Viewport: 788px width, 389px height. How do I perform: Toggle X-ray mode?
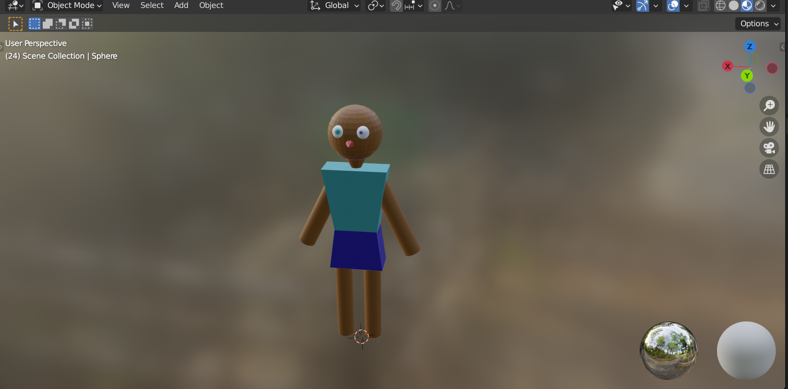pyautogui.click(x=703, y=6)
